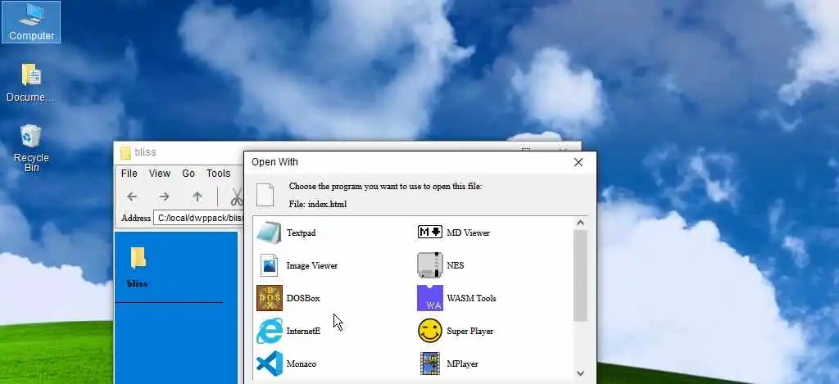The image size is (839, 384).
Task: Click the back arrow in bliss window
Action: click(132, 197)
